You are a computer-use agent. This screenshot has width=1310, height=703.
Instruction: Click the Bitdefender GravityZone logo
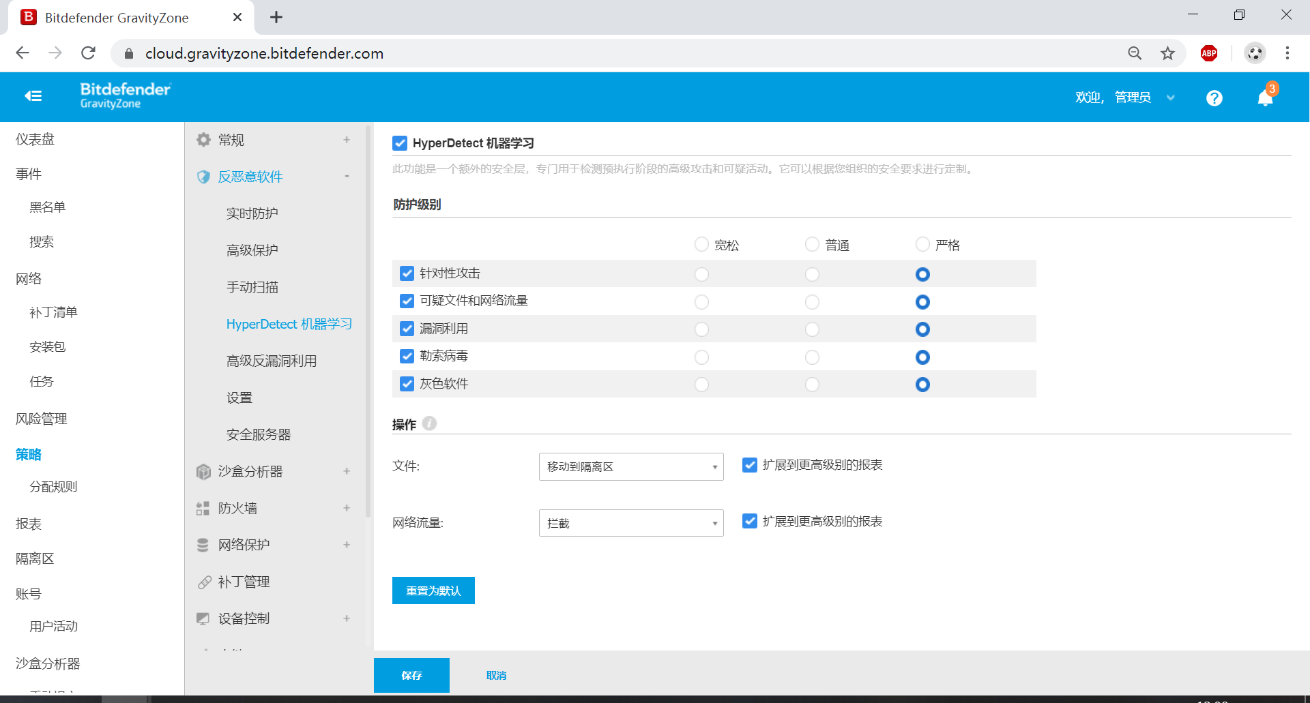[x=126, y=95]
